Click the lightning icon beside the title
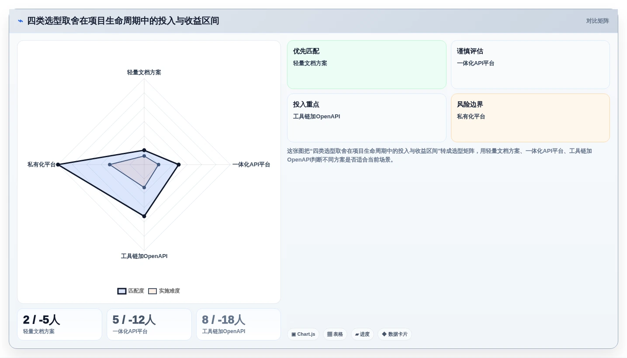This screenshot has height=358, width=627. [21, 21]
